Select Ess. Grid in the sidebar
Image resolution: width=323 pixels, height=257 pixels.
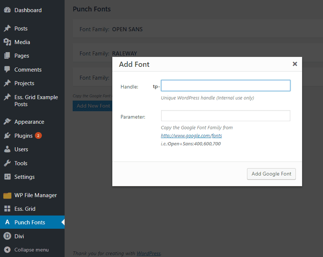(25, 209)
